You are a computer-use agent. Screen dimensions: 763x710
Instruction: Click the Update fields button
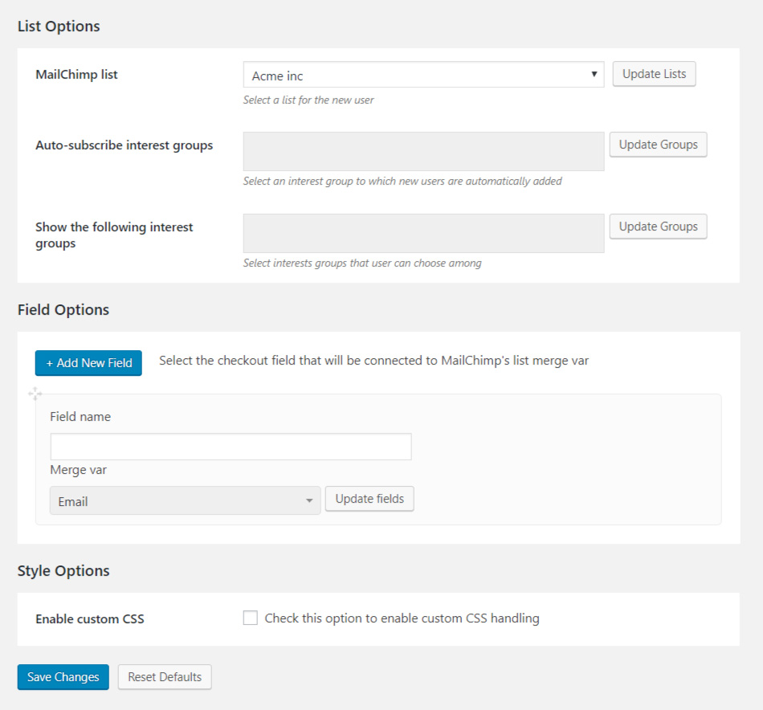369,499
